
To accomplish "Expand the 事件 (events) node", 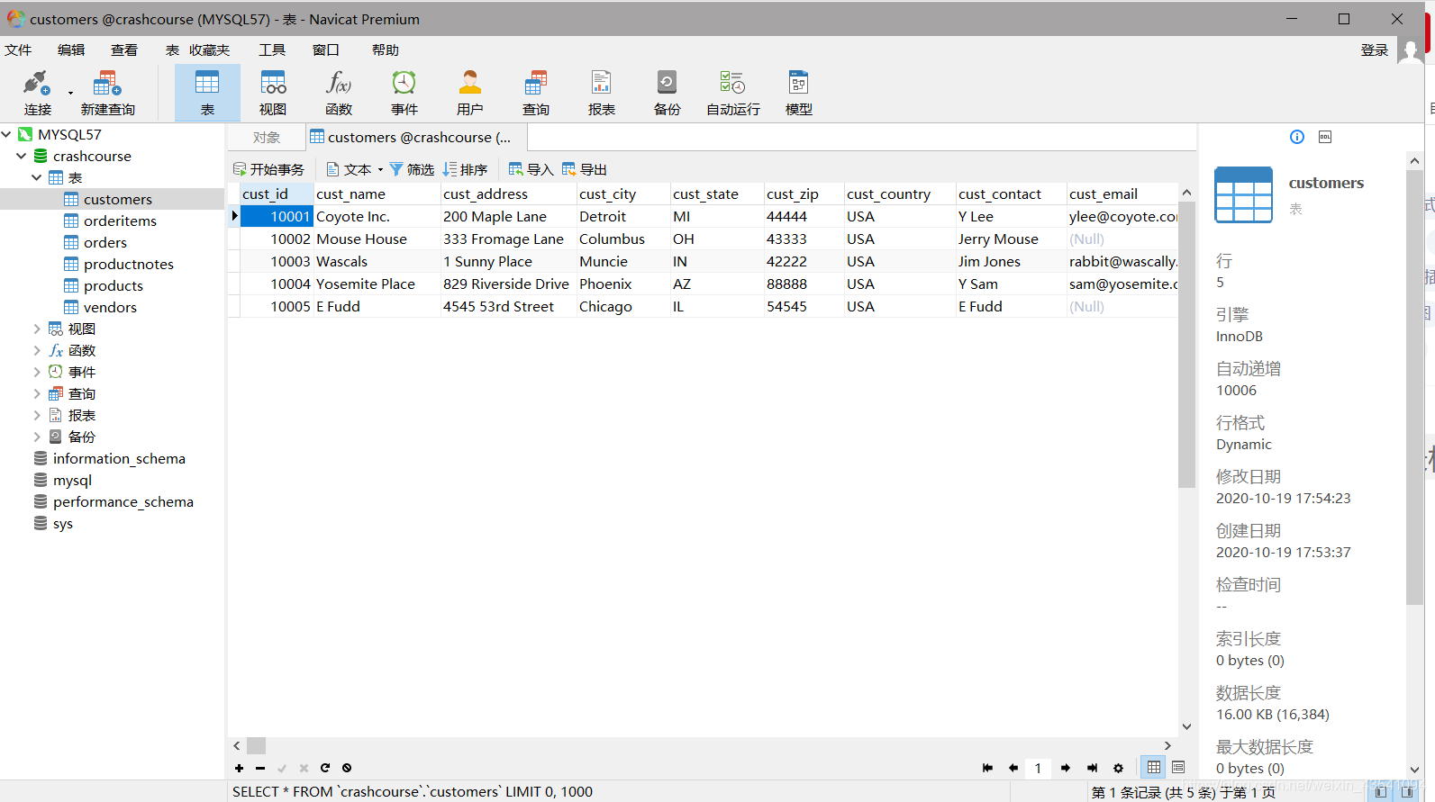I will (x=37, y=372).
